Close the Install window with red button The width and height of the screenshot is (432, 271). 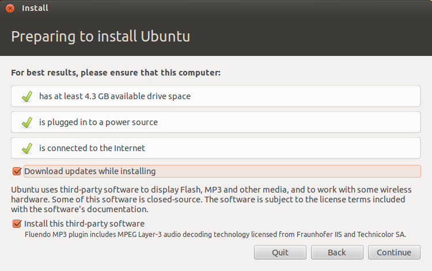click(x=10, y=9)
